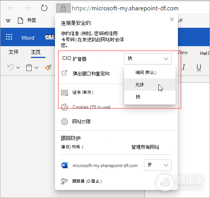Open 网站权限 settings
Screen dimensions: 210x198
[81, 121]
